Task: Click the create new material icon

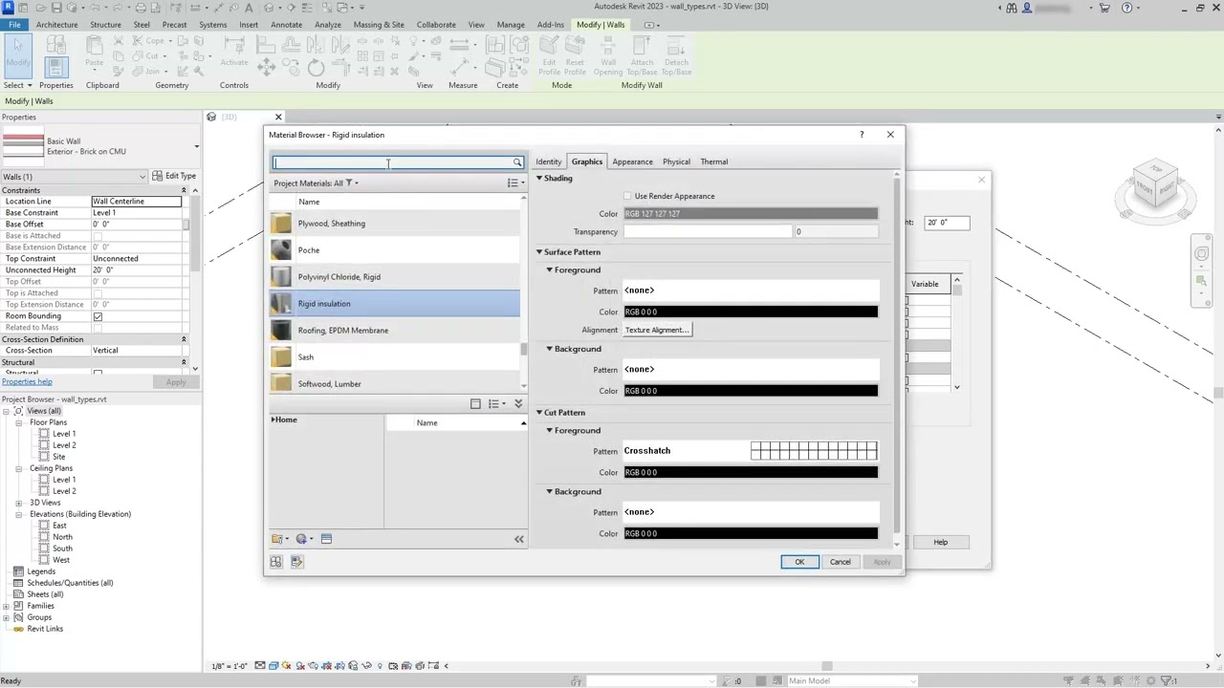Action: tap(303, 539)
